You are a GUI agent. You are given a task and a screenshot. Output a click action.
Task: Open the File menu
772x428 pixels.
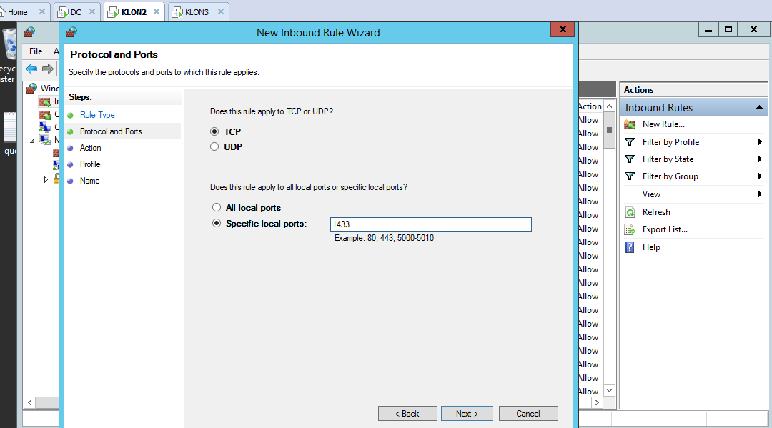(36, 51)
